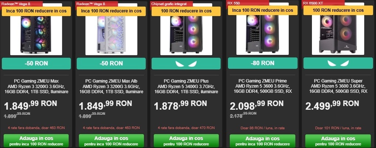Add ZMEU Max to cart
Viewport: 376px width, 148px height.
(36, 141)
